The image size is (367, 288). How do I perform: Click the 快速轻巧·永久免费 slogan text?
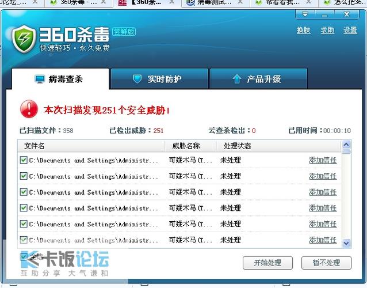pyautogui.click(x=75, y=48)
